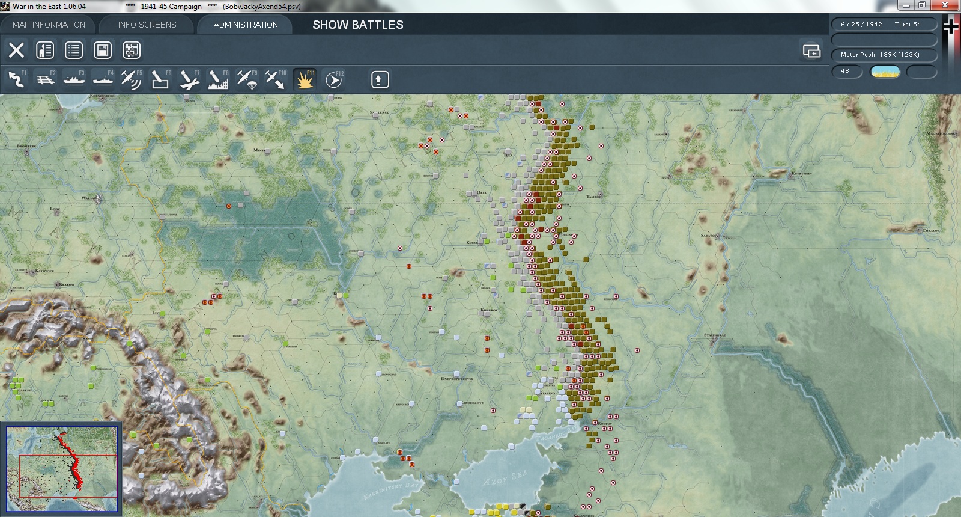961x517 pixels.
Task: Click Dnepropetrovsk city label on map
Action: click(x=457, y=379)
